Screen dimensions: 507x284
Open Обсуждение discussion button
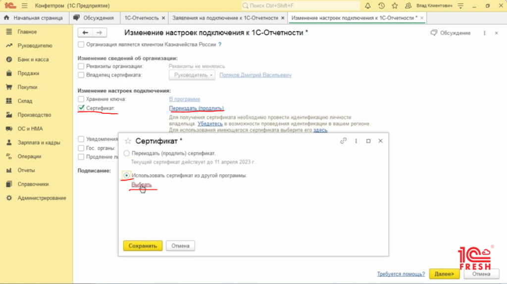click(451, 33)
